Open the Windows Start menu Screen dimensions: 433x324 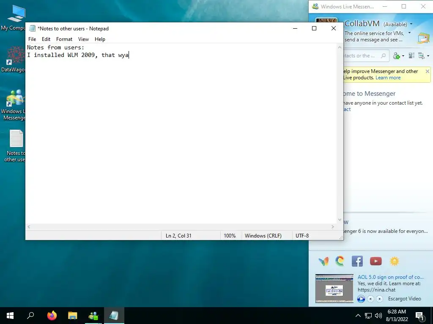pyautogui.click(x=10, y=316)
